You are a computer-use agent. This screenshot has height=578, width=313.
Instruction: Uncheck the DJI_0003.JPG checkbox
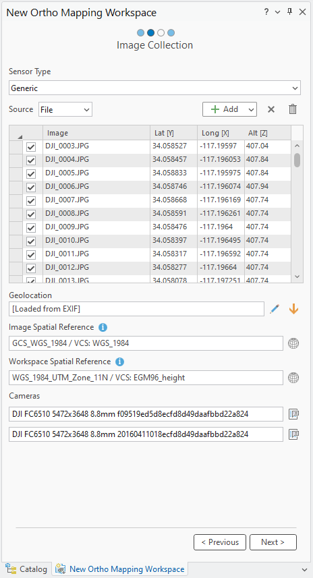(x=31, y=147)
